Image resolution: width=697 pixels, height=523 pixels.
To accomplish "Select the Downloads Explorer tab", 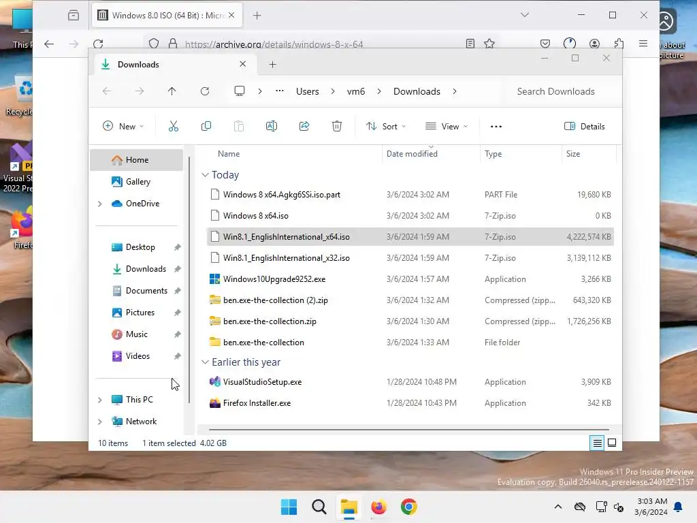I will click(x=174, y=65).
